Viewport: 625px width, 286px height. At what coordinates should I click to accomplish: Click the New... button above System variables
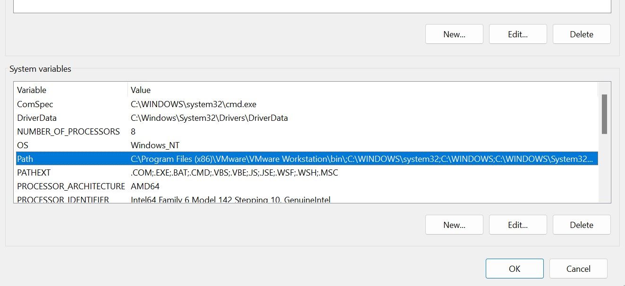tap(454, 34)
